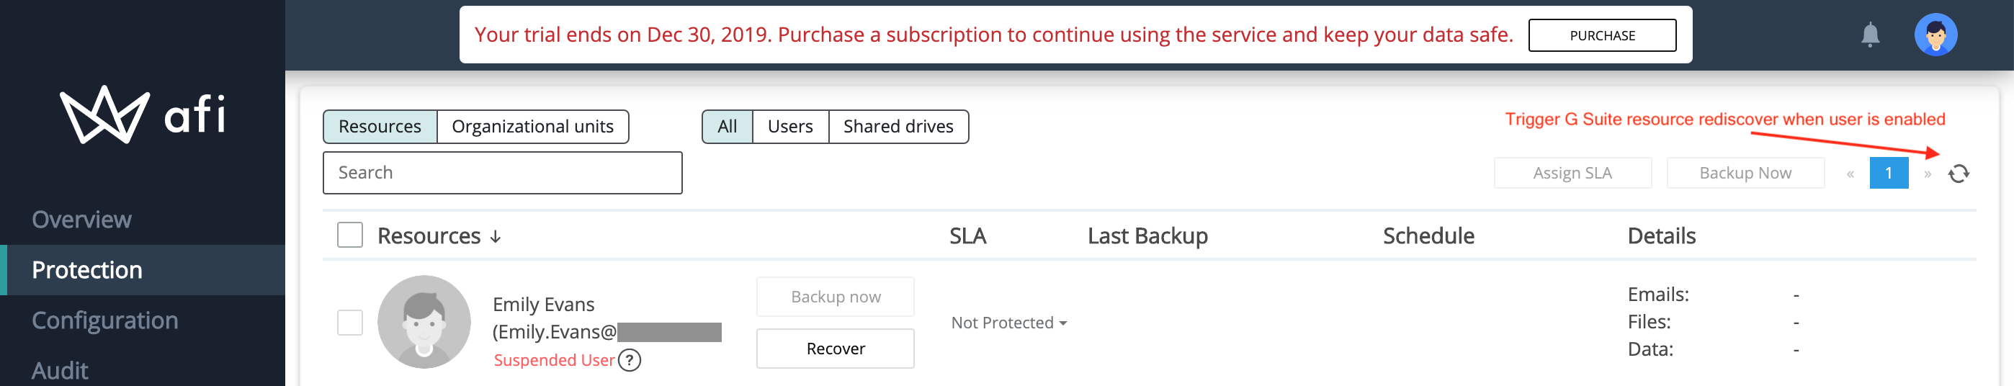This screenshot has height=386, width=2014.
Task: Go to next page double chevron
Action: click(1928, 174)
